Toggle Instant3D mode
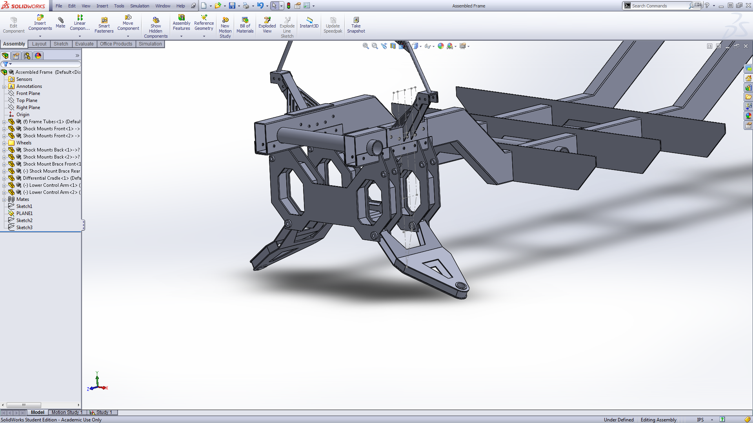The width and height of the screenshot is (753, 423). 309,22
